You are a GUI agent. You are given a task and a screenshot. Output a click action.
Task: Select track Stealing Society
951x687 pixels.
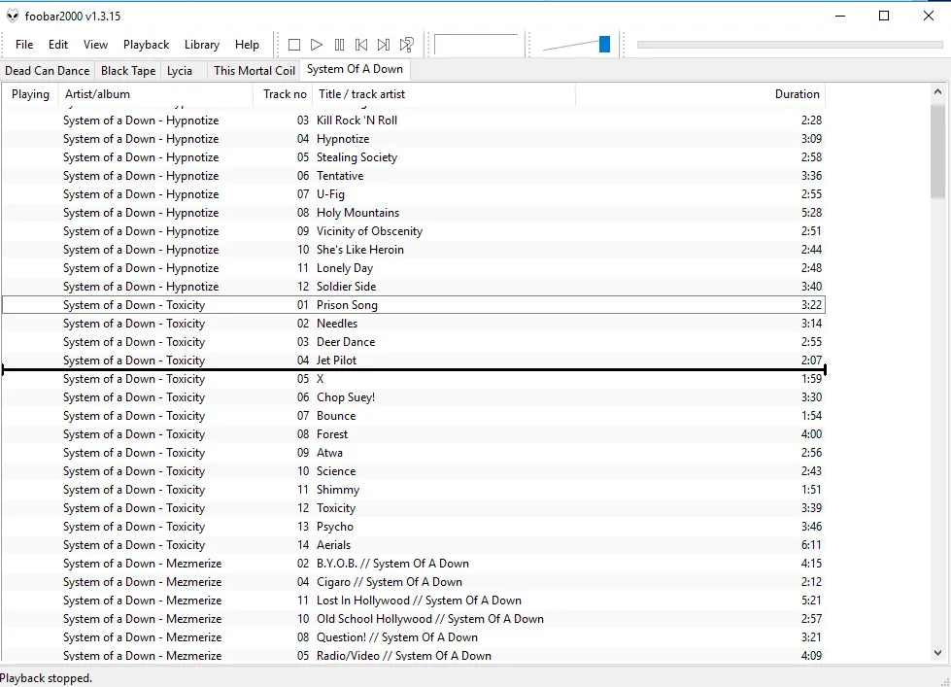pyautogui.click(x=414, y=157)
